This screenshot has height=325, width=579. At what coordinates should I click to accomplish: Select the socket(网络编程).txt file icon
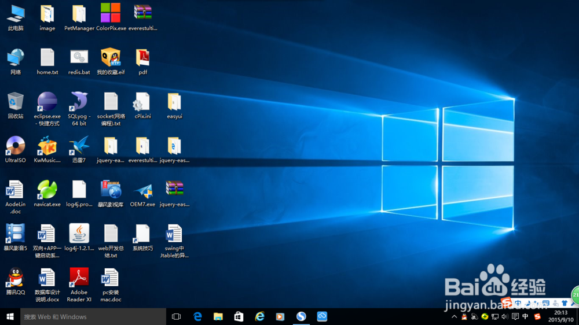111,109
